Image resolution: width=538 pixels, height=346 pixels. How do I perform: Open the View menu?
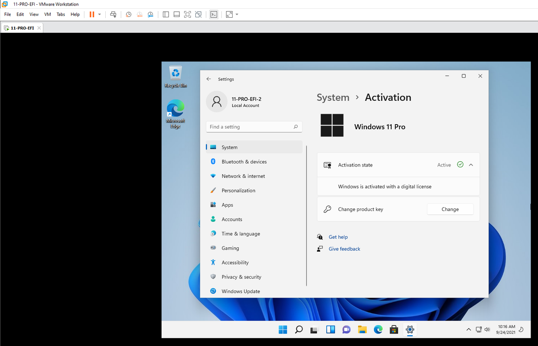(34, 14)
